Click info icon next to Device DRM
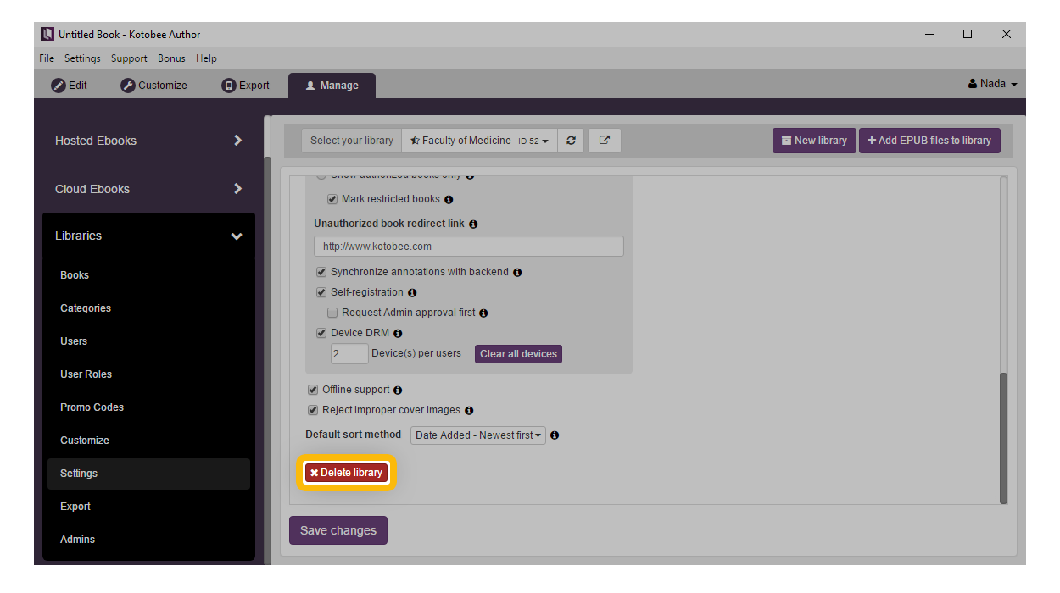 [398, 334]
